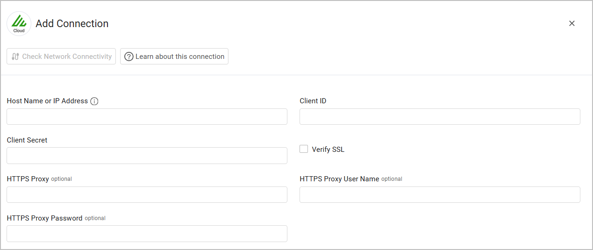593x250 pixels.
Task: Click the network connectivity arrows icon
Action: (15, 57)
